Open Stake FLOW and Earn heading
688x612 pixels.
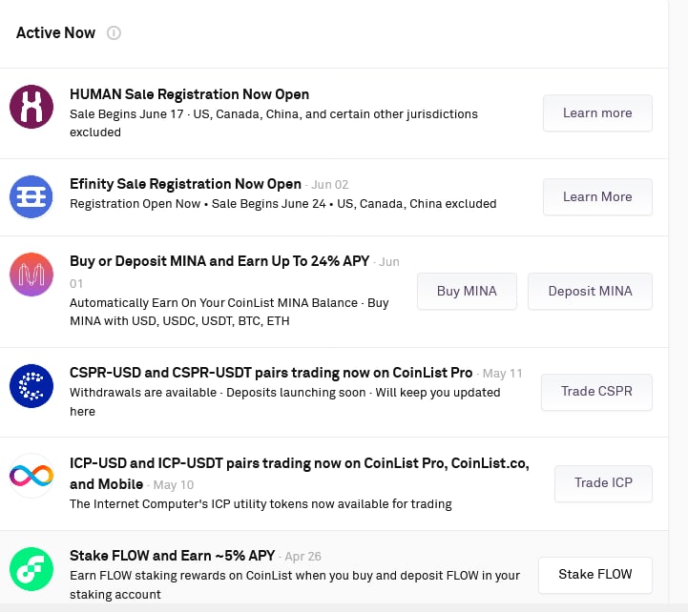click(173, 556)
